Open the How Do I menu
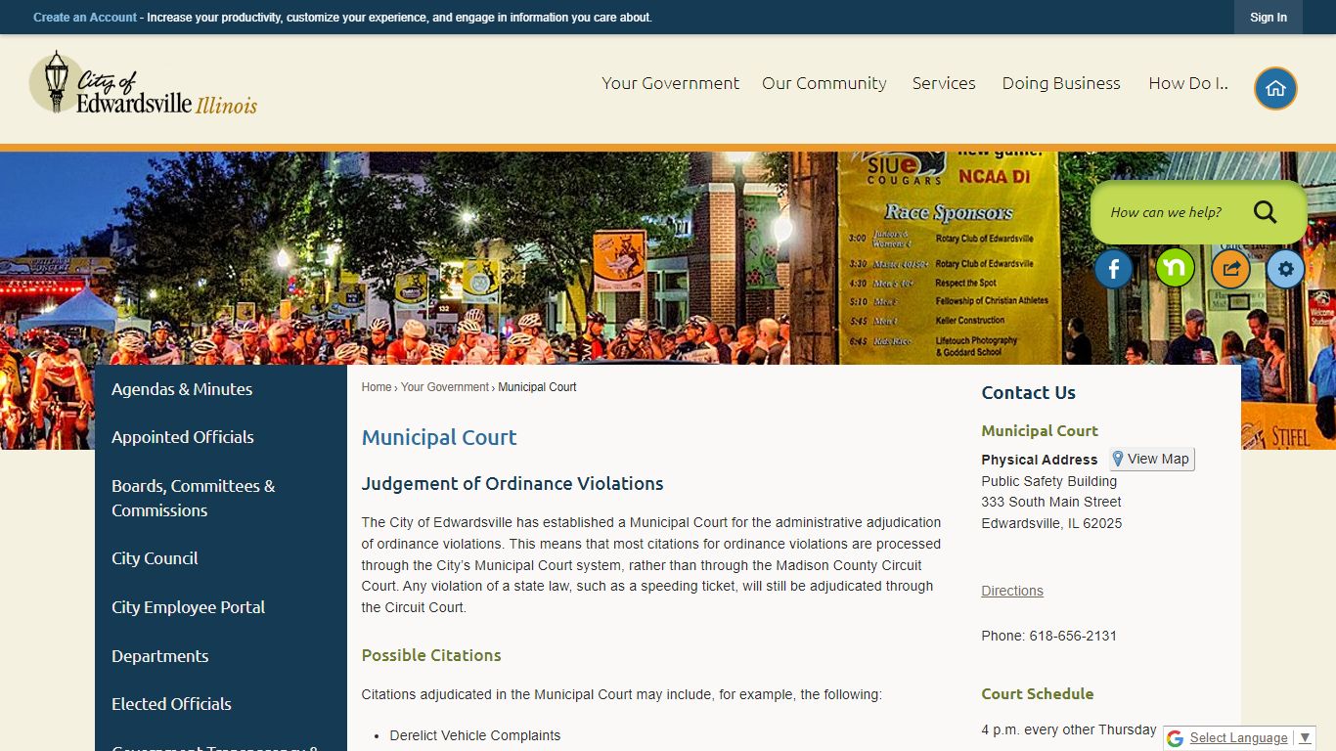Viewport: 1336px width, 751px height. click(1188, 83)
